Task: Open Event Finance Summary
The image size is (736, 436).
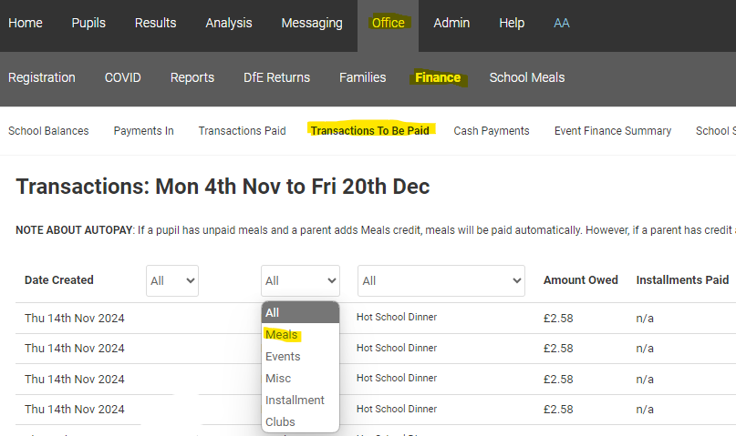Action: click(613, 131)
